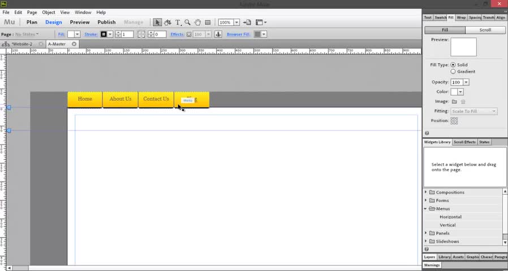
Task: Click the image trash icon
Action: (x=463, y=102)
